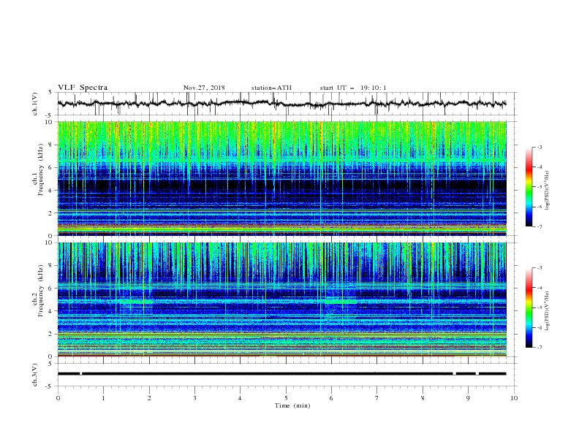This screenshot has height=447, width=579.
Task: Click the "6" tick on the time axis
Action: (332, 398)
